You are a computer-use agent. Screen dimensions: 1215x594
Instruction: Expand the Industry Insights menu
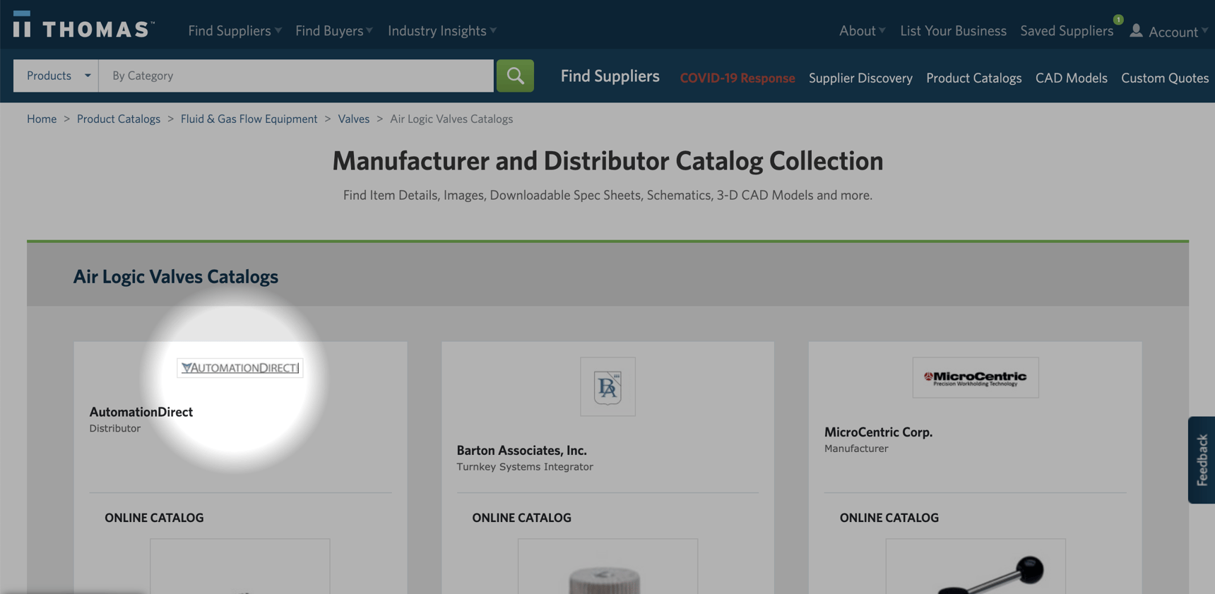[x=442, y=30]
